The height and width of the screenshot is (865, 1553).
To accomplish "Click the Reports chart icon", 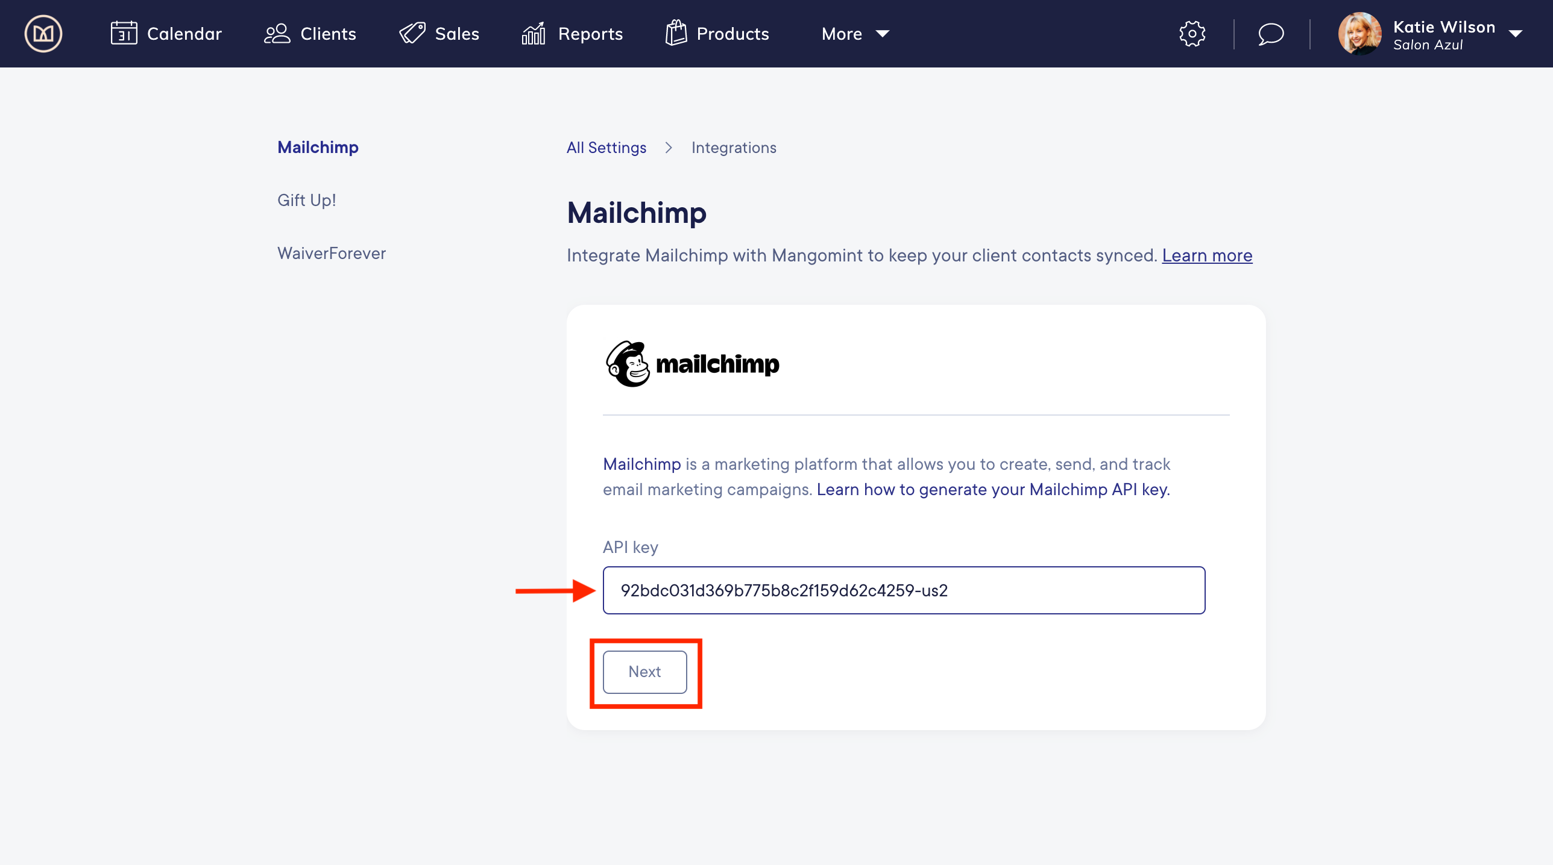I will pyautogui.click(x=534, y=34).
